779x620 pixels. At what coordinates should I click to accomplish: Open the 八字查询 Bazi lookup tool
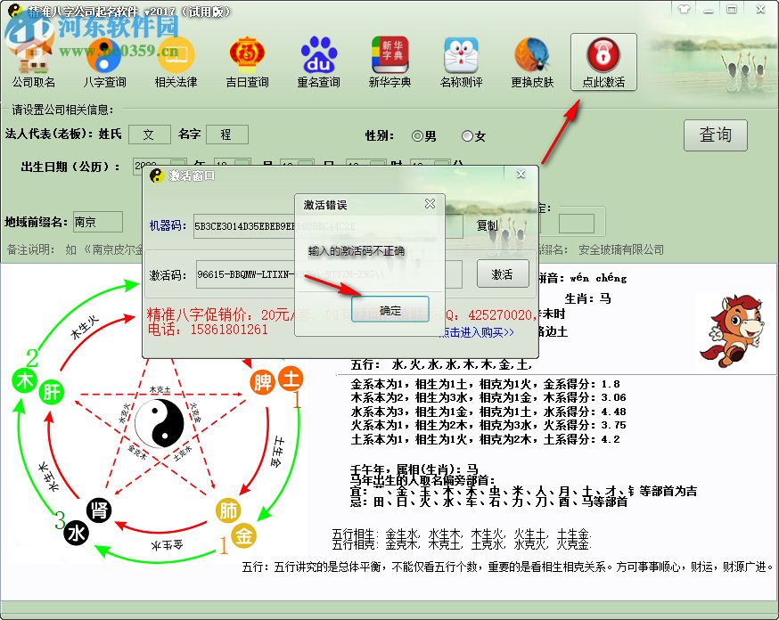(105, 58)
